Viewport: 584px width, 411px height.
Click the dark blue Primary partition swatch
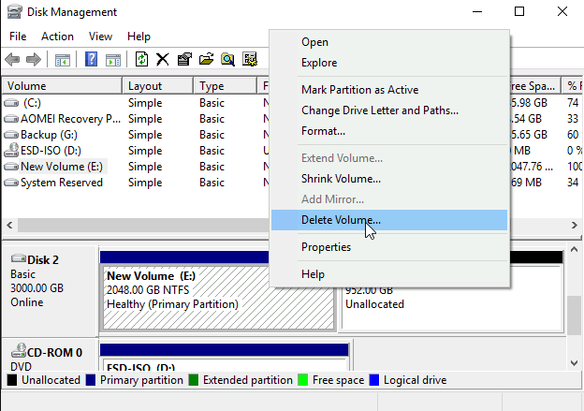tap(91, 380)
